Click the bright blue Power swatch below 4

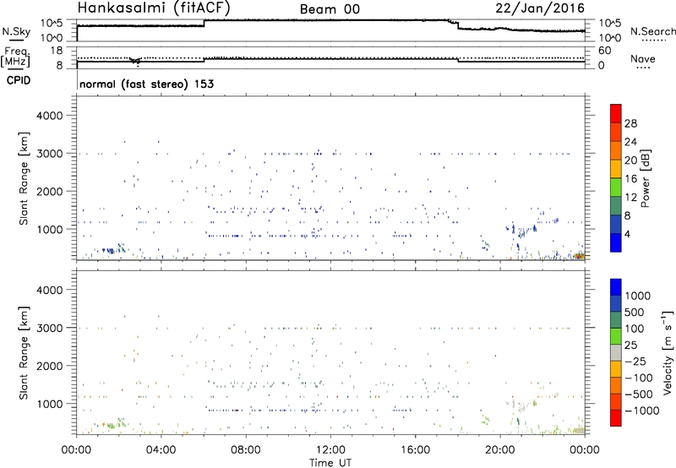(x=616, y=242)
